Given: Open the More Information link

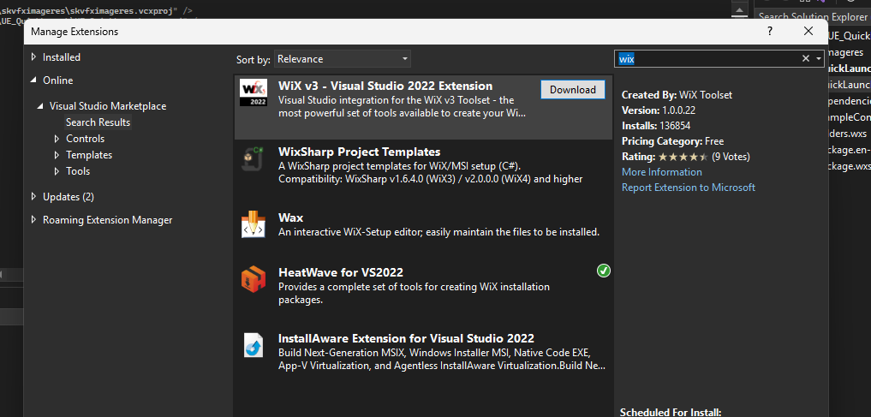Looking at the screenshot, I should coord(661,172).
